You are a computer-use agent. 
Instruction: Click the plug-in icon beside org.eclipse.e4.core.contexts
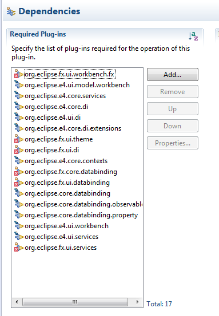pyautogui.click(x=19, y=161)
